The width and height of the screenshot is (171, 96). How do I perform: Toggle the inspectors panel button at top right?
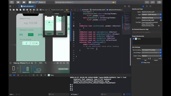coord(159,2)
